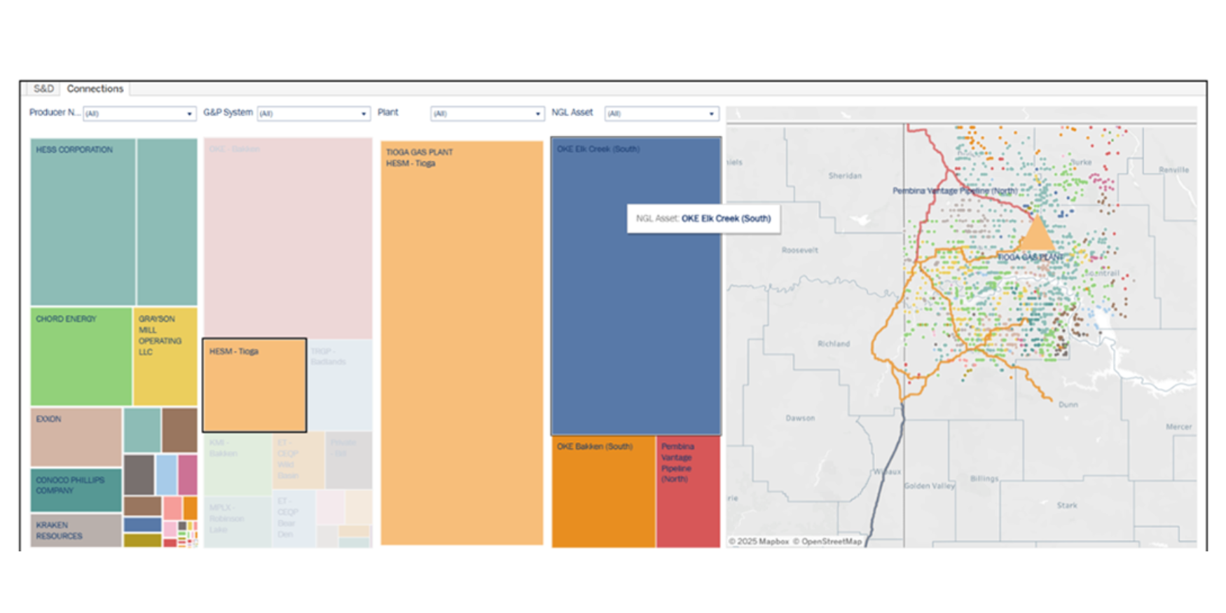Select the Pembina Vantage Pipeline (North) red tile

pos(689,492)
